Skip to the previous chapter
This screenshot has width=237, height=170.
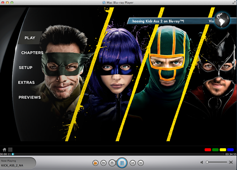tap(132, 163)
